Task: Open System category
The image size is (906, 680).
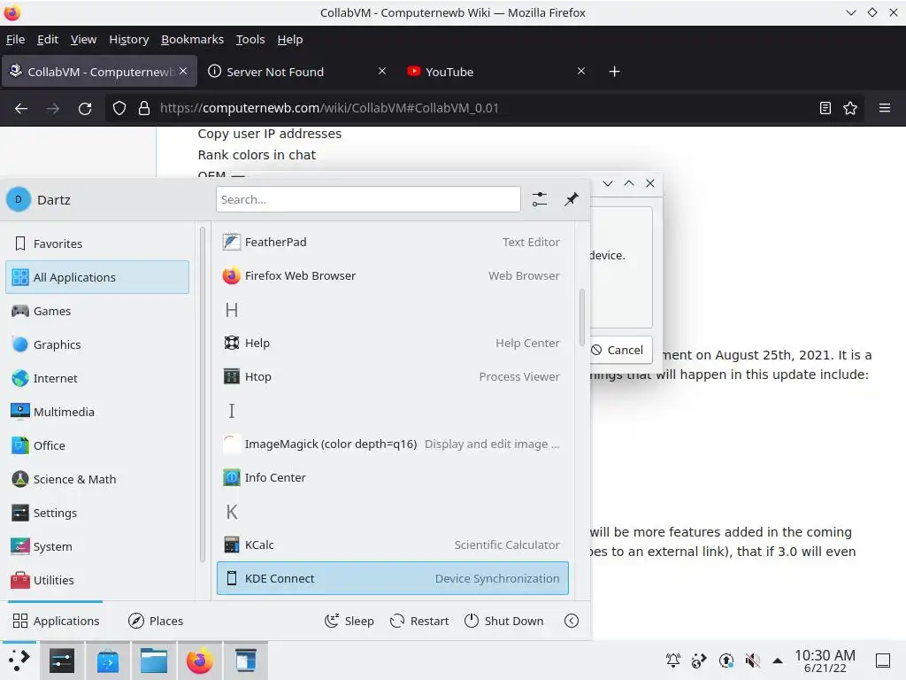Action: [97, 546]
